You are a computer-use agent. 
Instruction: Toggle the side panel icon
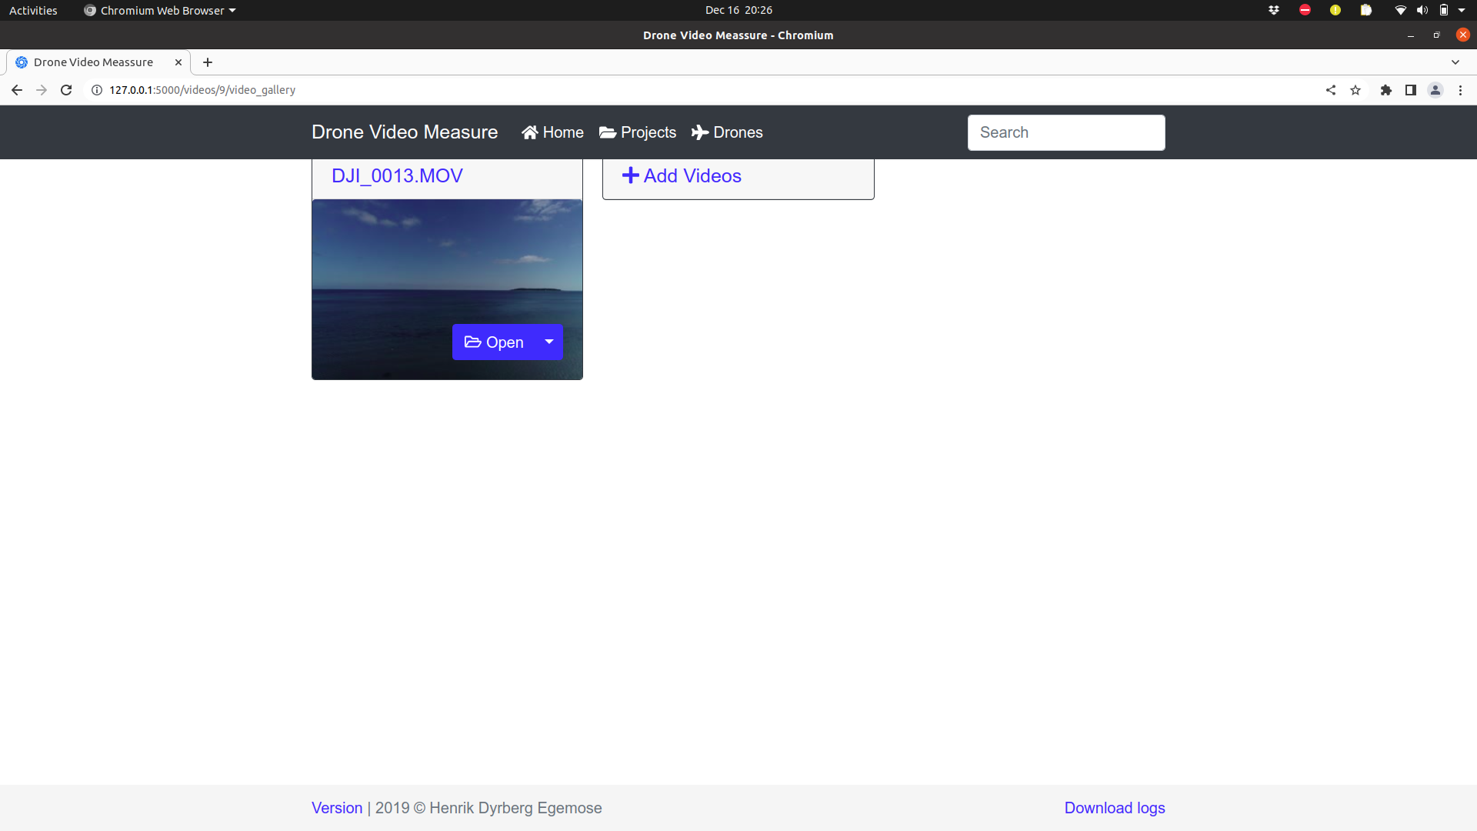(1411, 90)
